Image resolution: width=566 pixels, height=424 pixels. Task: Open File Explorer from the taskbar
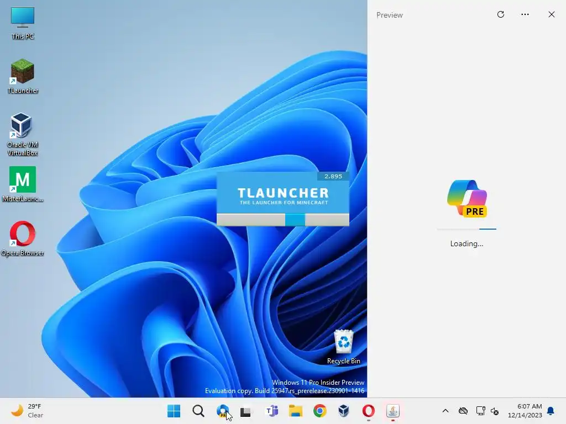296,411
